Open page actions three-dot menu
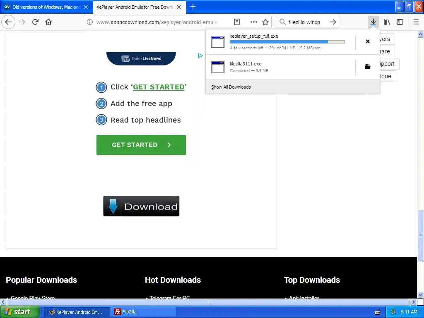Screen dimensions: 424x318 click(253, 22)
